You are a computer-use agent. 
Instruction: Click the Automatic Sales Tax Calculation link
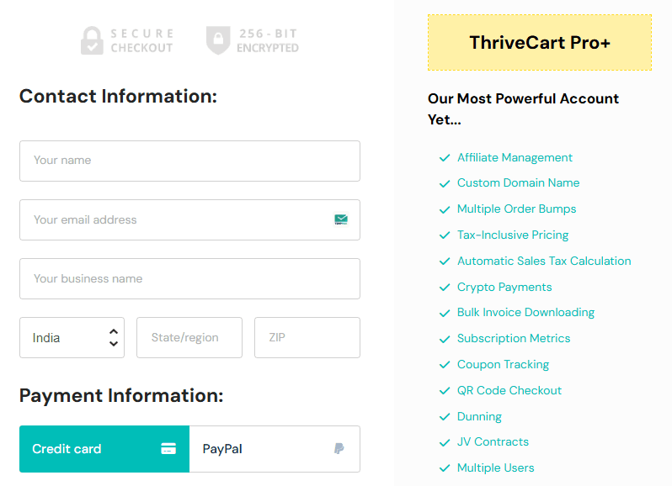coord(544,261)
